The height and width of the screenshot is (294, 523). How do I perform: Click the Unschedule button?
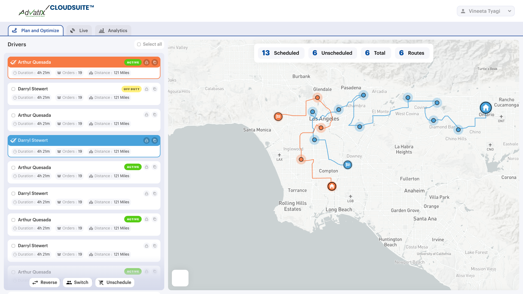pyautogui.click(x=115, y=283)
